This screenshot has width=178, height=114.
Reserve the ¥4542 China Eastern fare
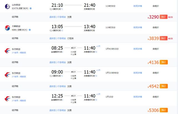coord(164,86)
